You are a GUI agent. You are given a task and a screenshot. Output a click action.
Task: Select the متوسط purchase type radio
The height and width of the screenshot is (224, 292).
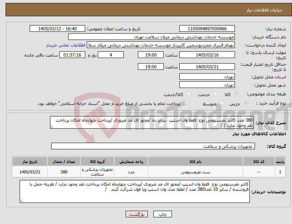(x=222, y=103)
